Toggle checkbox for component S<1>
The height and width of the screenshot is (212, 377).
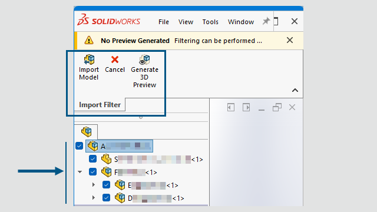point(92,159)
